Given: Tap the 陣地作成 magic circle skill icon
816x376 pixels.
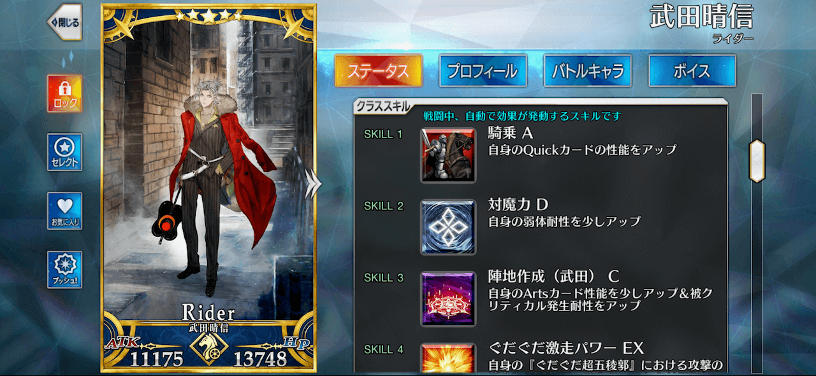Looking at the screenshot, I should [x=448, y=299].
